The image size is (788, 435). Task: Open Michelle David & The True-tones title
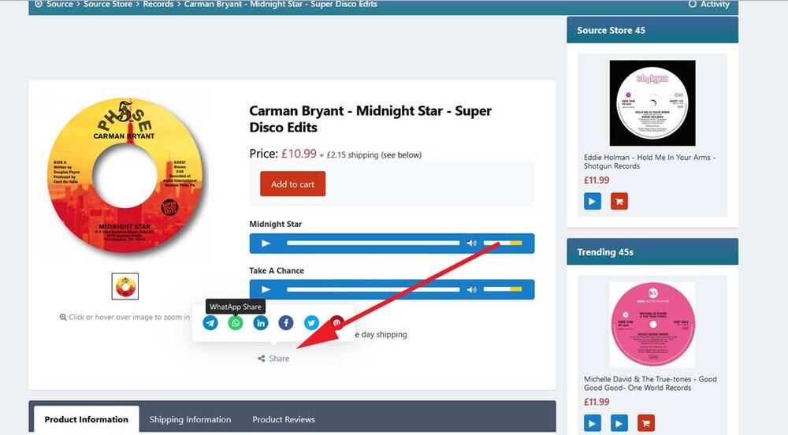[x=650, y=383]
